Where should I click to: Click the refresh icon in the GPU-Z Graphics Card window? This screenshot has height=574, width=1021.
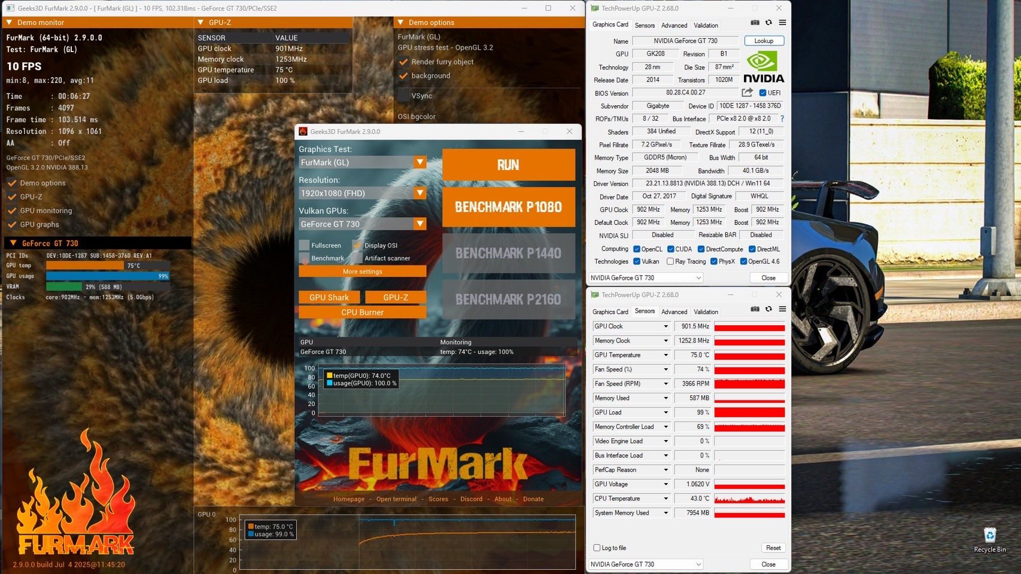[x=768, y=23]
